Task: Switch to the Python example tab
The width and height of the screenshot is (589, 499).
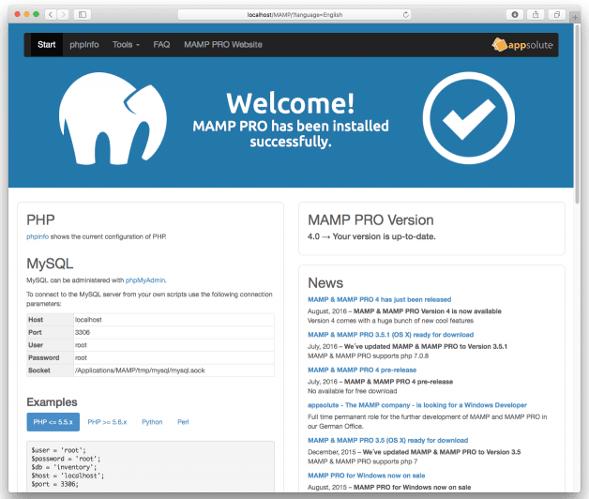Action: click(152, 422)
